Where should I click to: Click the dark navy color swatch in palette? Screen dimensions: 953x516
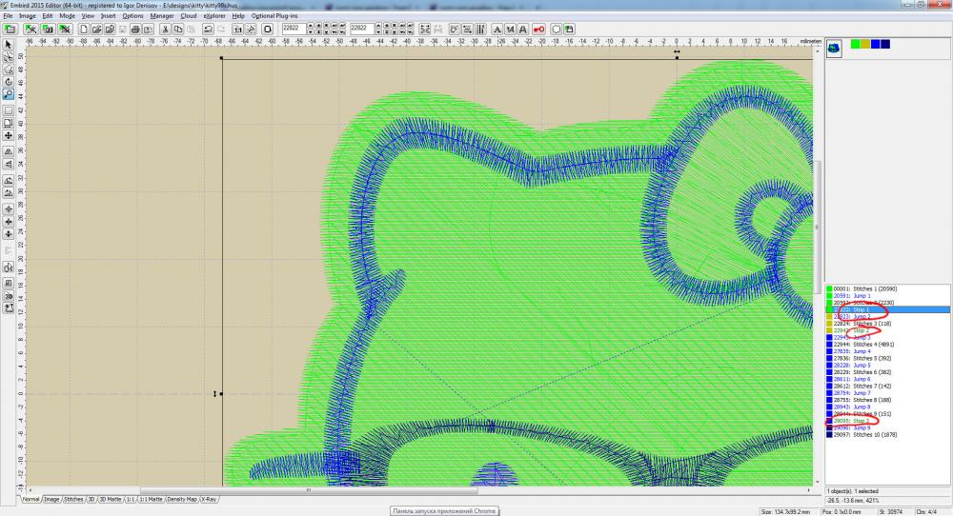pyautogui.click(x=885, y=44)
